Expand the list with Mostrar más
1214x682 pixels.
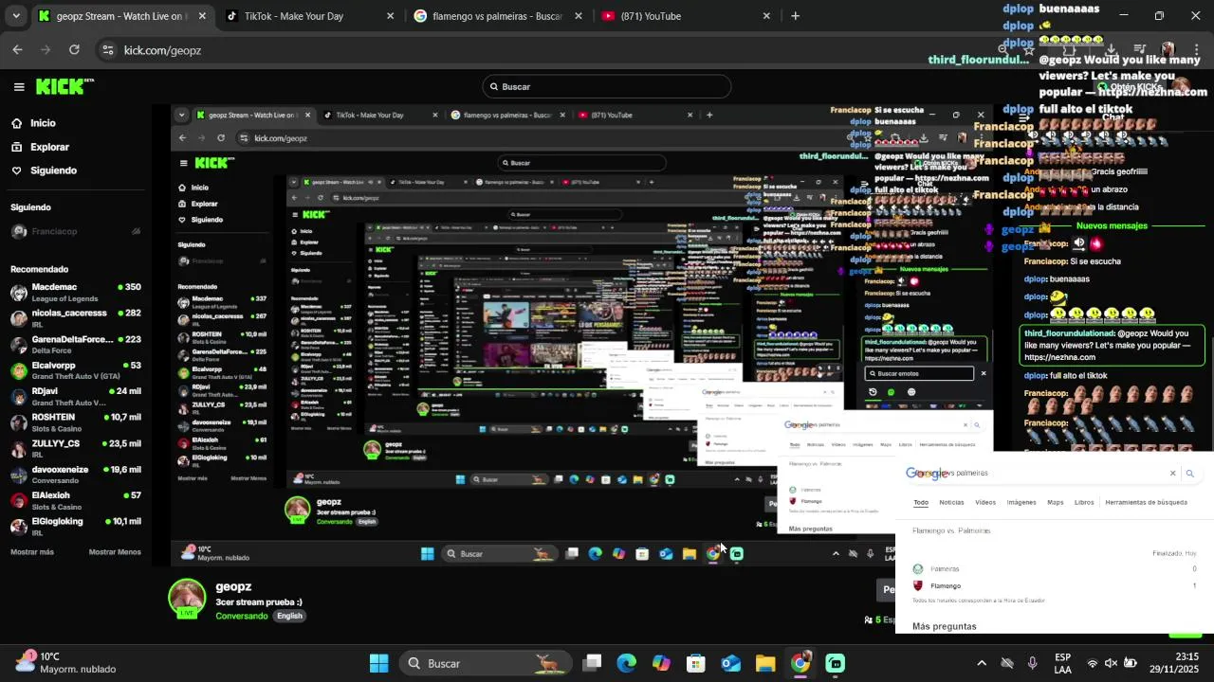coord(32,552)
